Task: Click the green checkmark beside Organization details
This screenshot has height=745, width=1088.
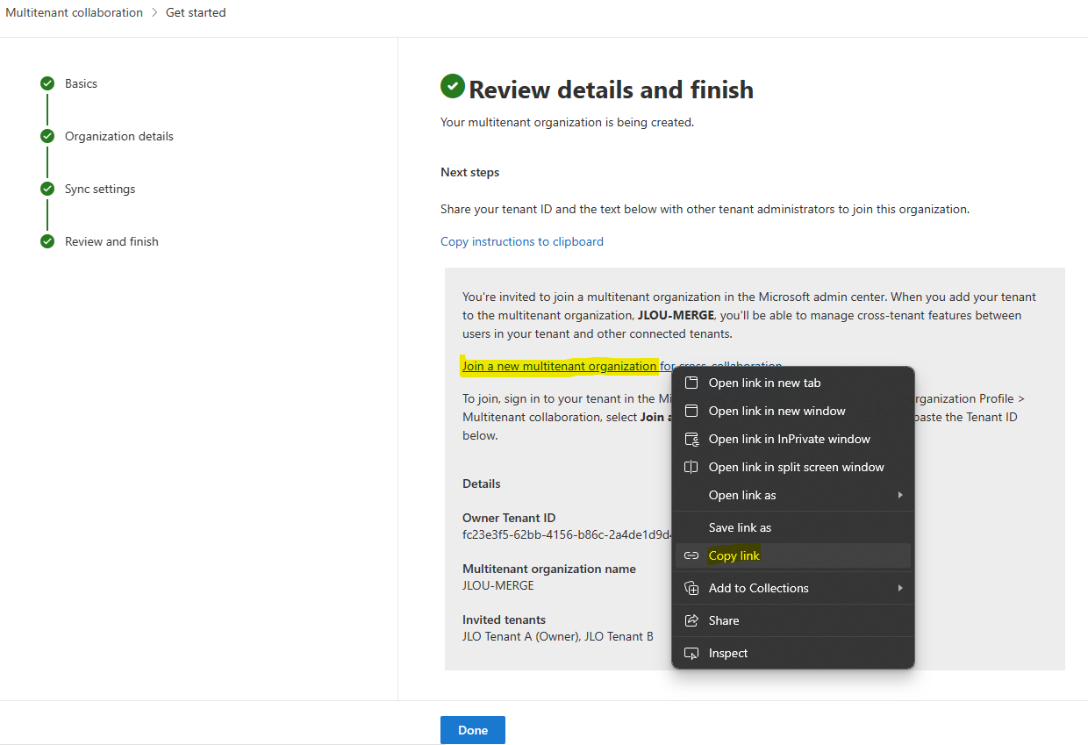Action: [x=47, y=136]
